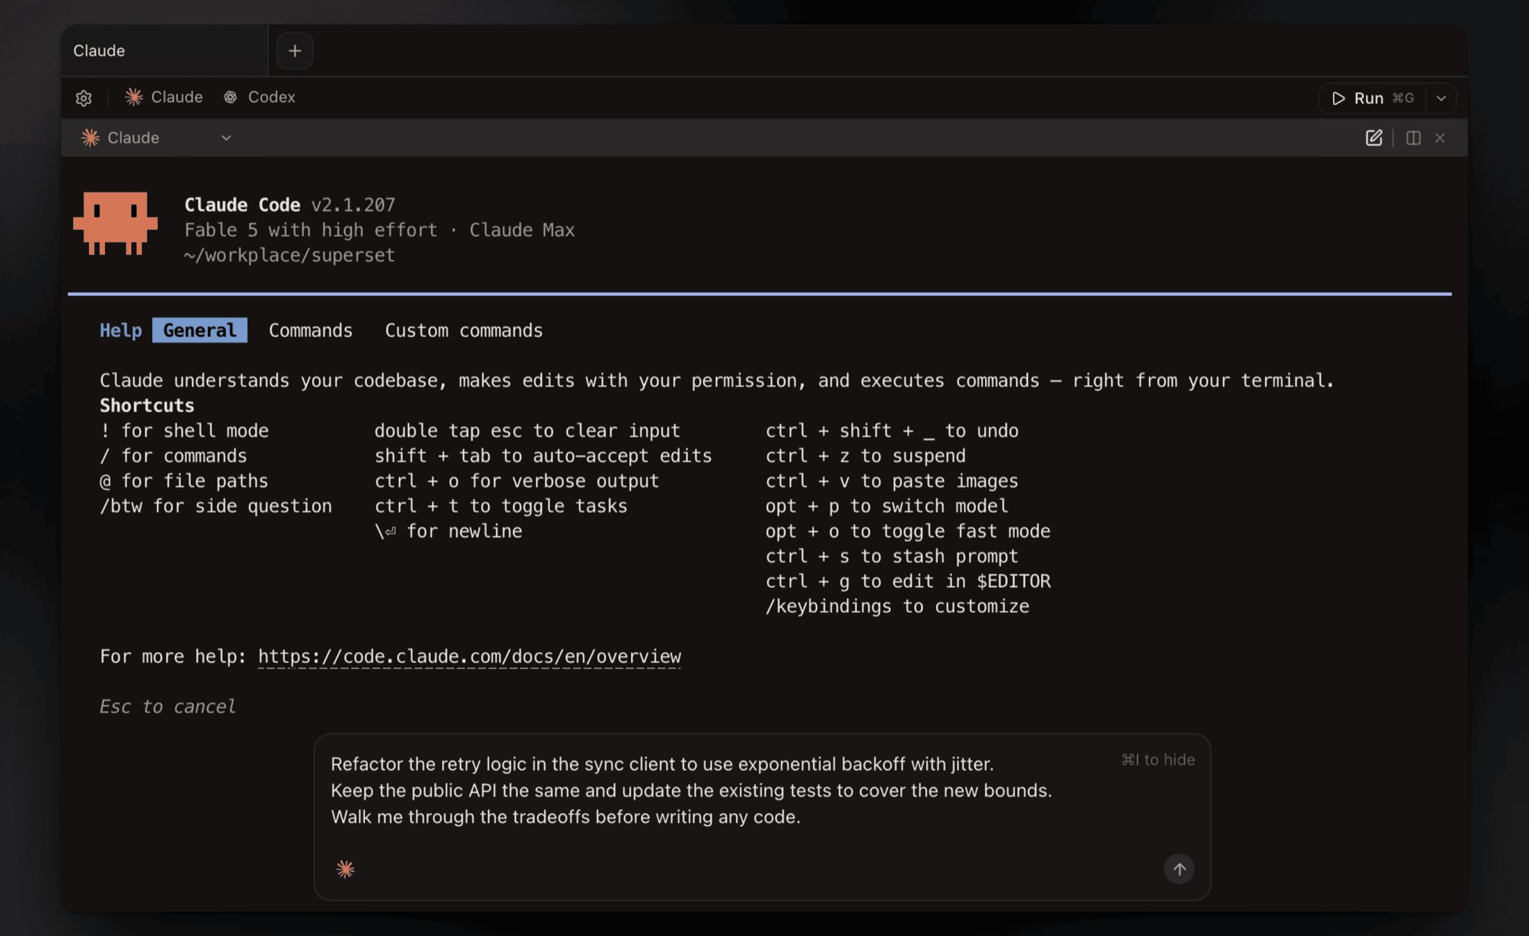1529x936 pixels.
Task: Click the Claude starburst icon in prompt box
Action: [345, 869]
